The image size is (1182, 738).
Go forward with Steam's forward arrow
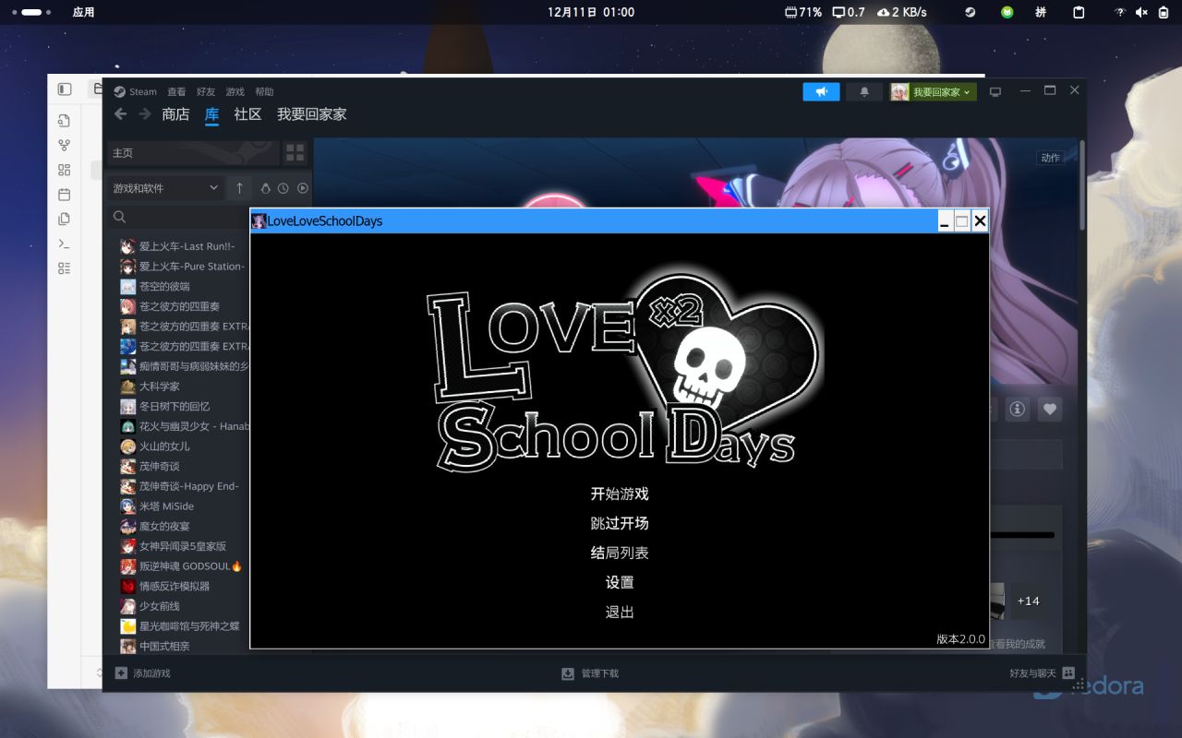(145, 114)
